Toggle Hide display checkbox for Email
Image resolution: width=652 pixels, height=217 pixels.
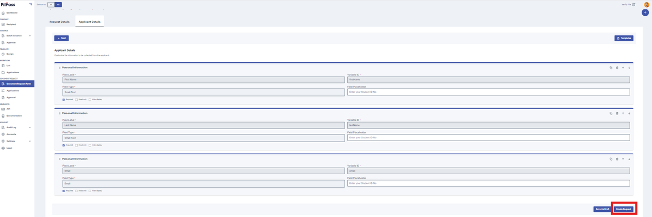pyautogui.click(x=90, y=190)
